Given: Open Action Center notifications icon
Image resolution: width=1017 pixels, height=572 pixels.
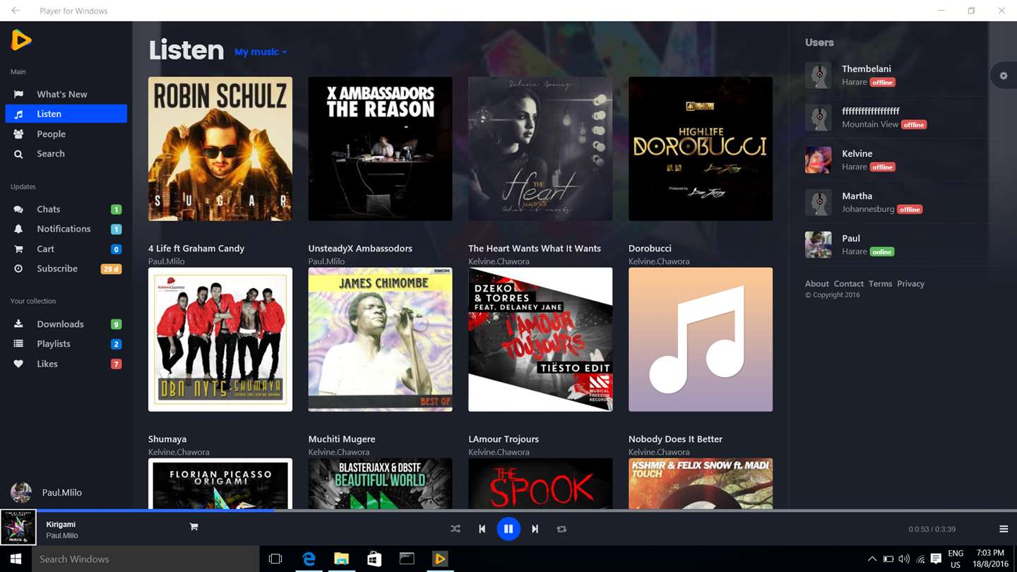Looking at the screenshot, I should 936,559.
